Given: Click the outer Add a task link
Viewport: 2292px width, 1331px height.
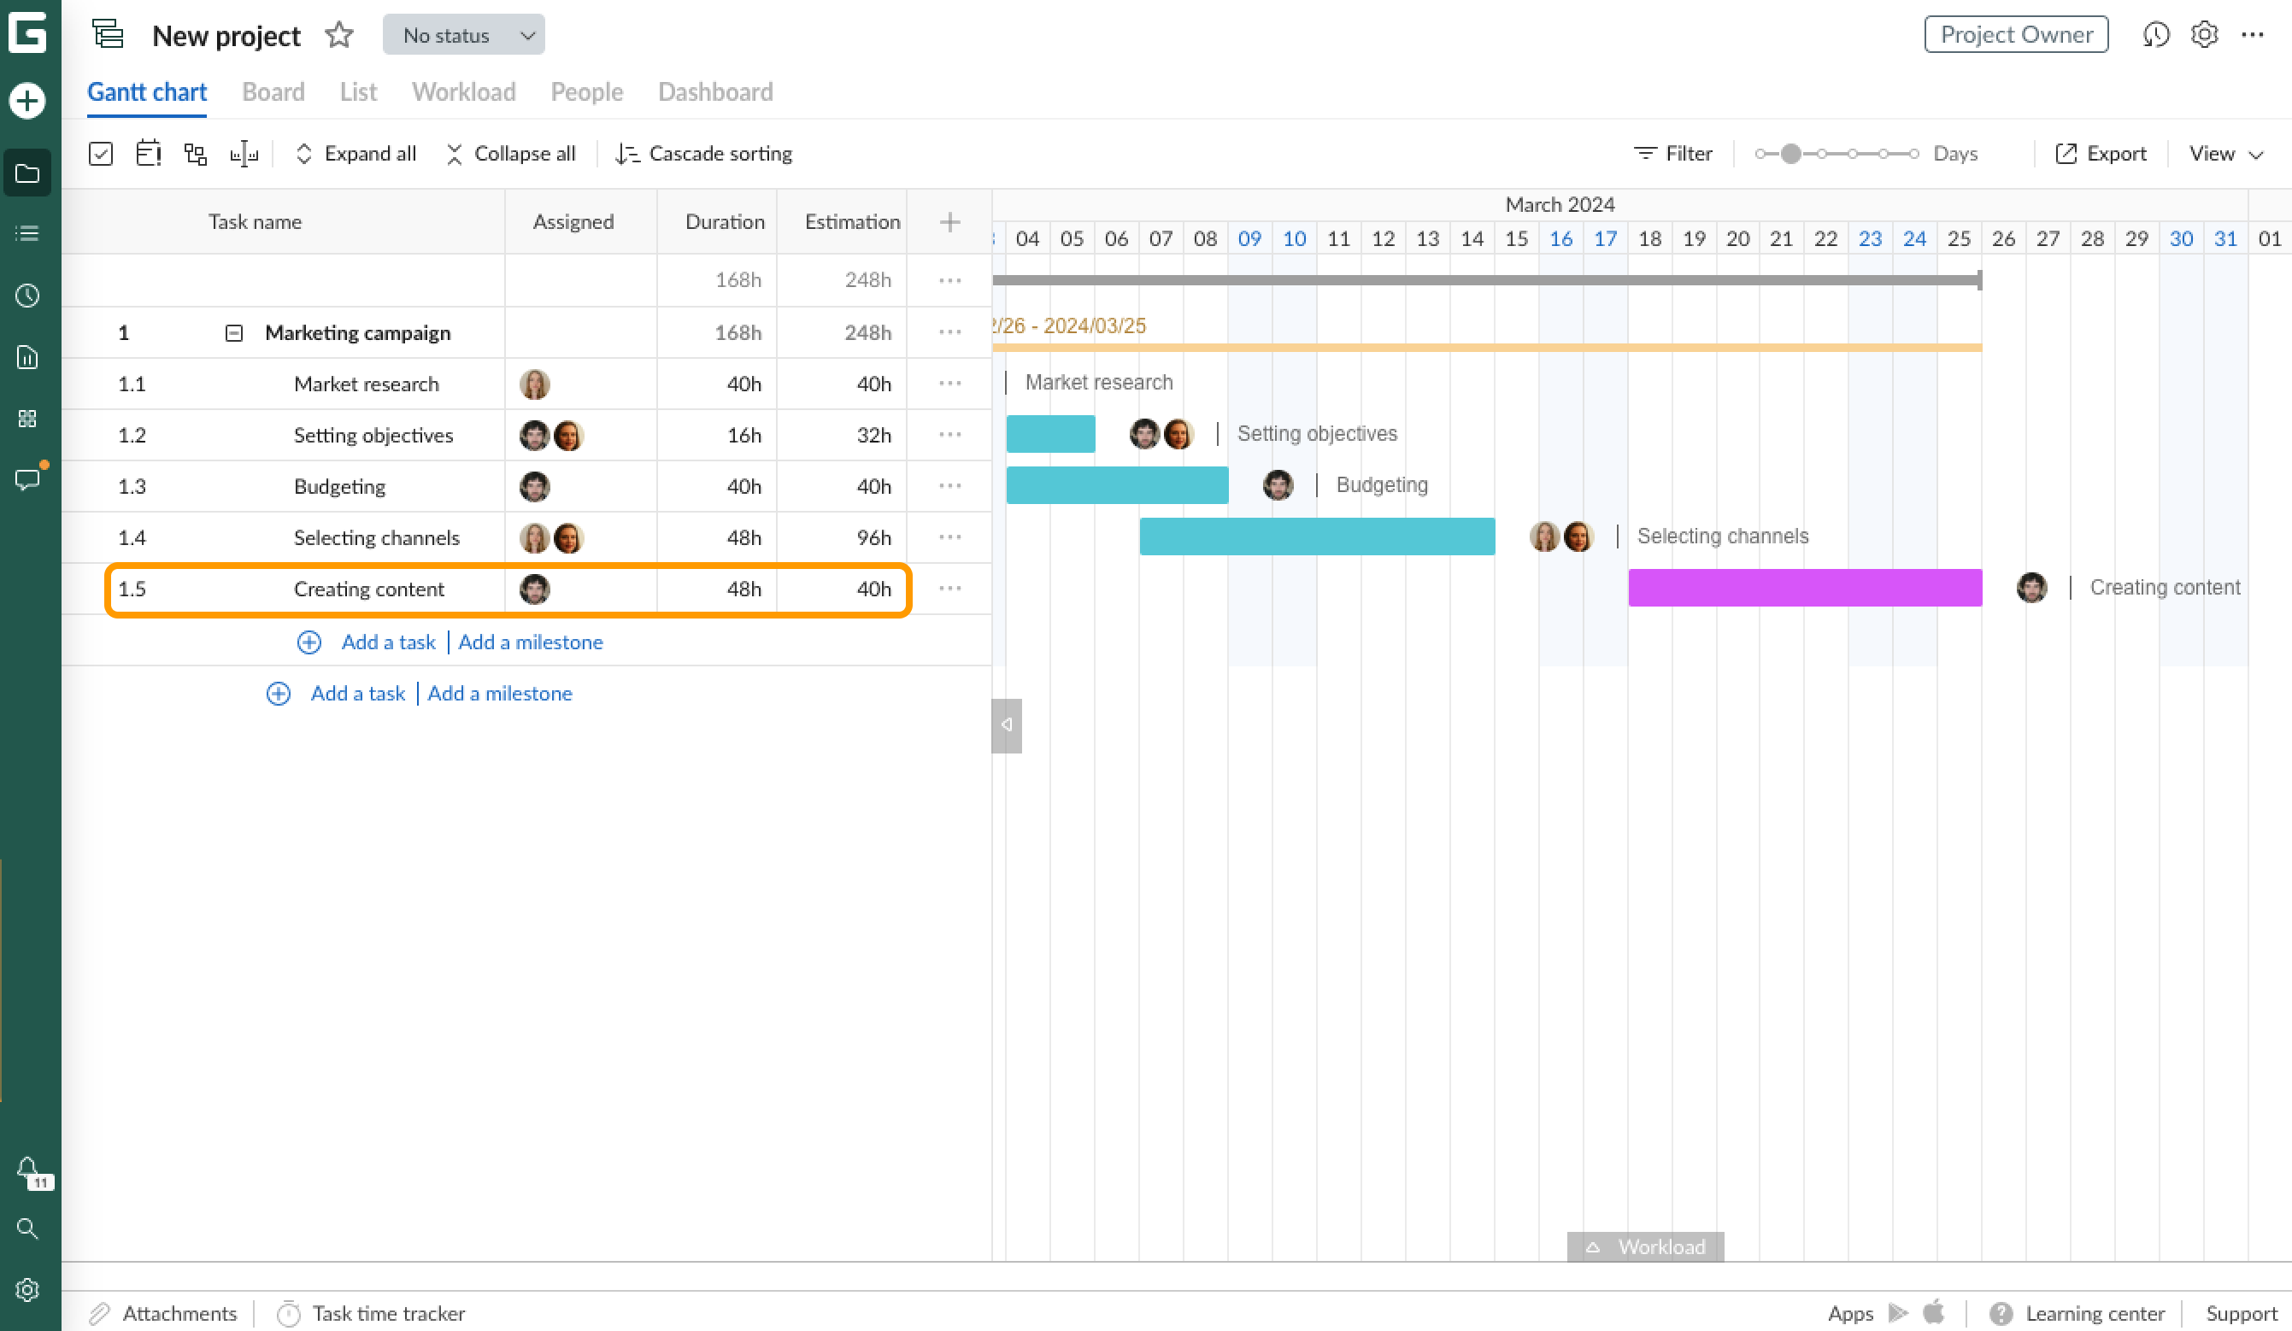Looking at the screenshot, I should click(357, 693).
